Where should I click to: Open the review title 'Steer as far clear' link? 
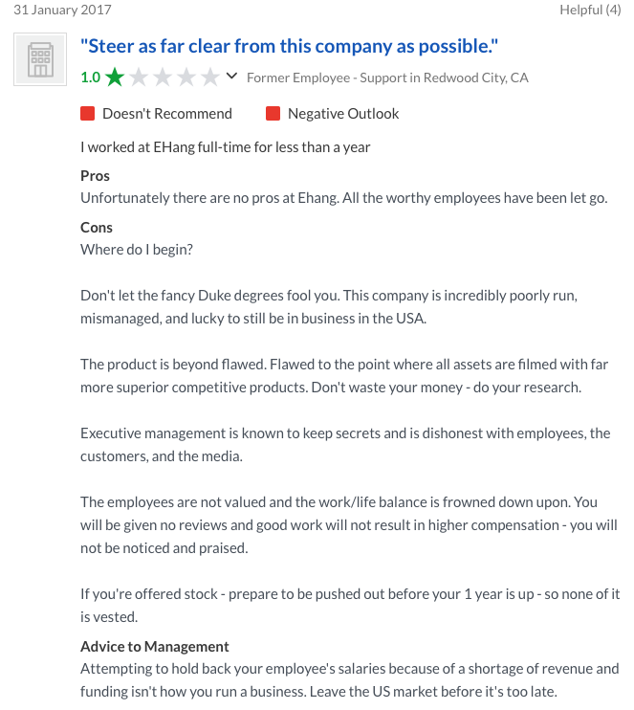click(289, 46)
